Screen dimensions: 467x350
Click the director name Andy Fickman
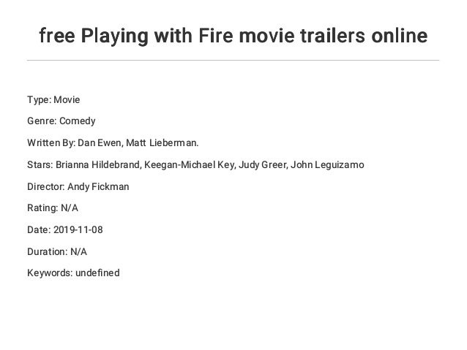(x=98, y=187)
